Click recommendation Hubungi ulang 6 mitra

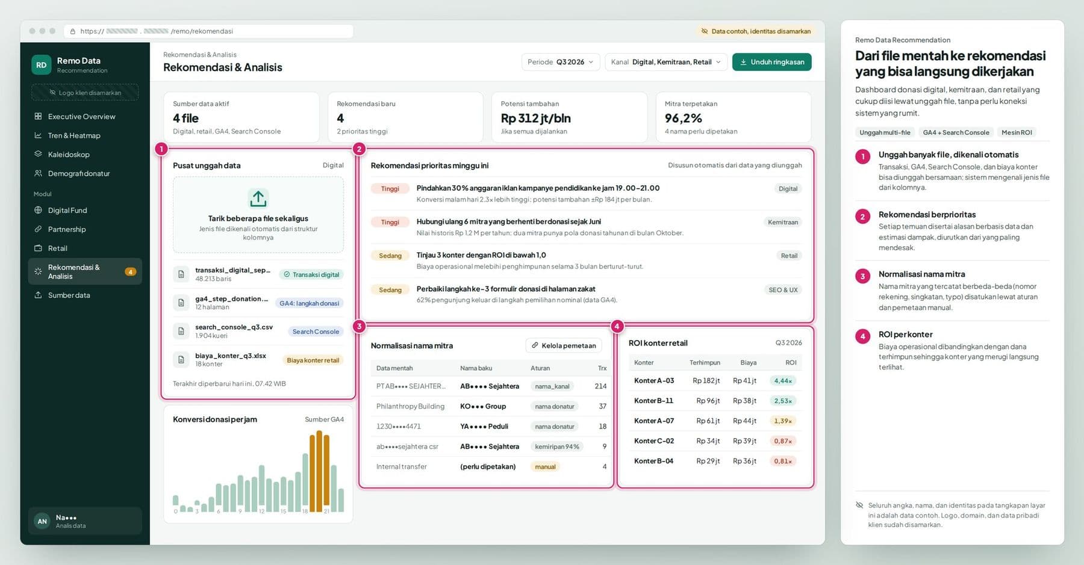(x=586, y=227)
